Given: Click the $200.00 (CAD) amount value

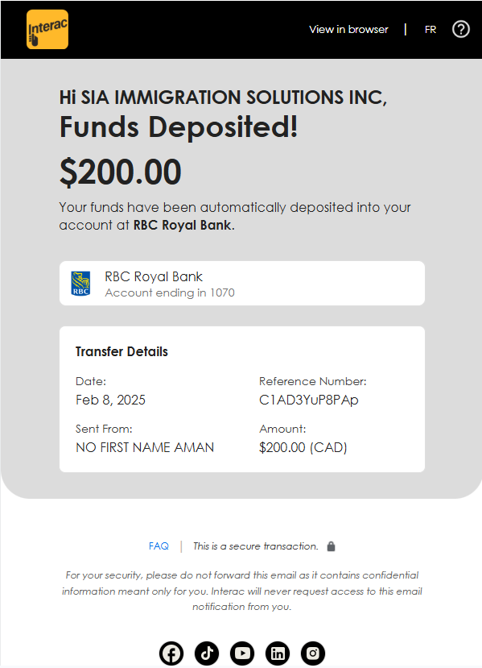Looking at the screenshot, I should click(303, 447).
